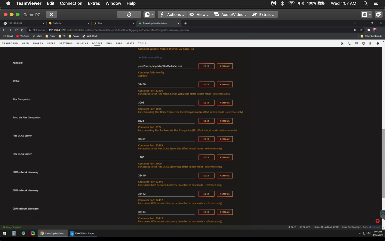The width and height of the screenshot is (385, 241).
Task: Click the logout icon in the unRAID toolbar
Action: tap(342, 43)
